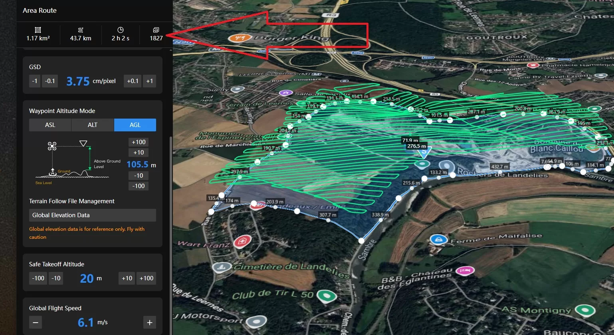Click the photo count icon showing 1827
The image size is (614, 335).
tap(155, 30)
